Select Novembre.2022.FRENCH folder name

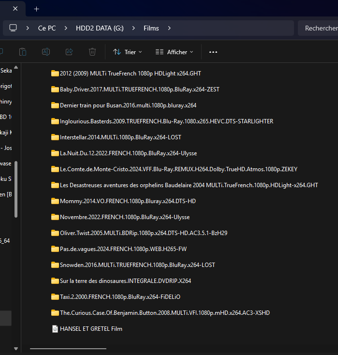coord(125,217)
